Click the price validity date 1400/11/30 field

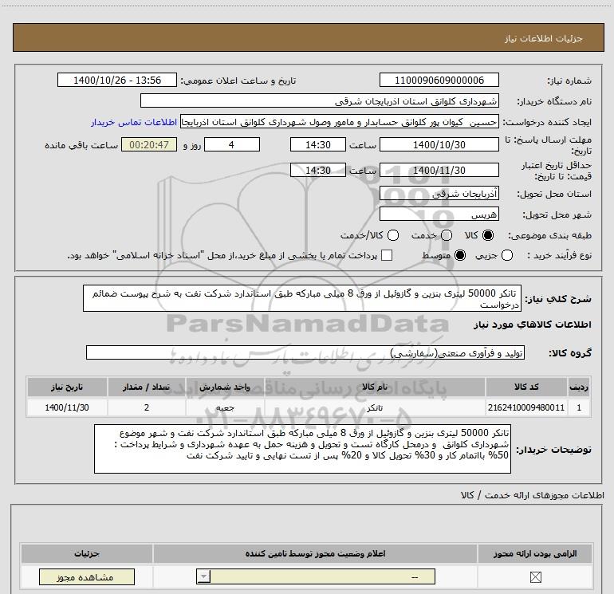coord(439,170)
